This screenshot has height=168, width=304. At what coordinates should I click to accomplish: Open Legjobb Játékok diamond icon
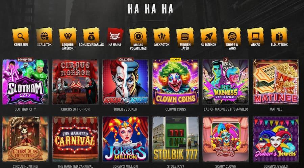pos(68,36)
